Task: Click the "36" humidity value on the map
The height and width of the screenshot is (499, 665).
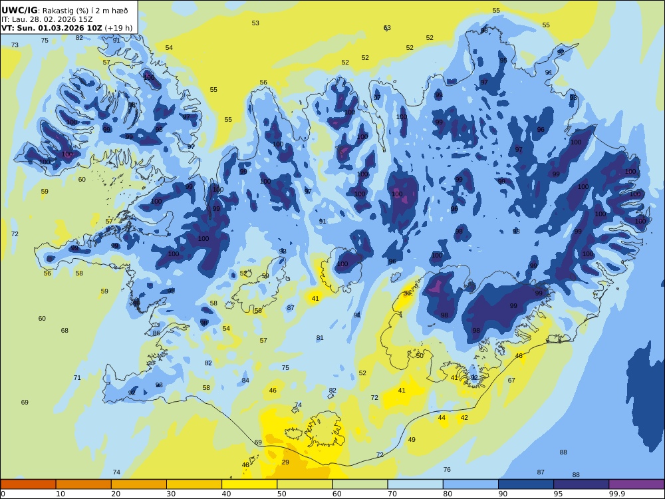Action: pyautogui.click(x=407, y=293)
